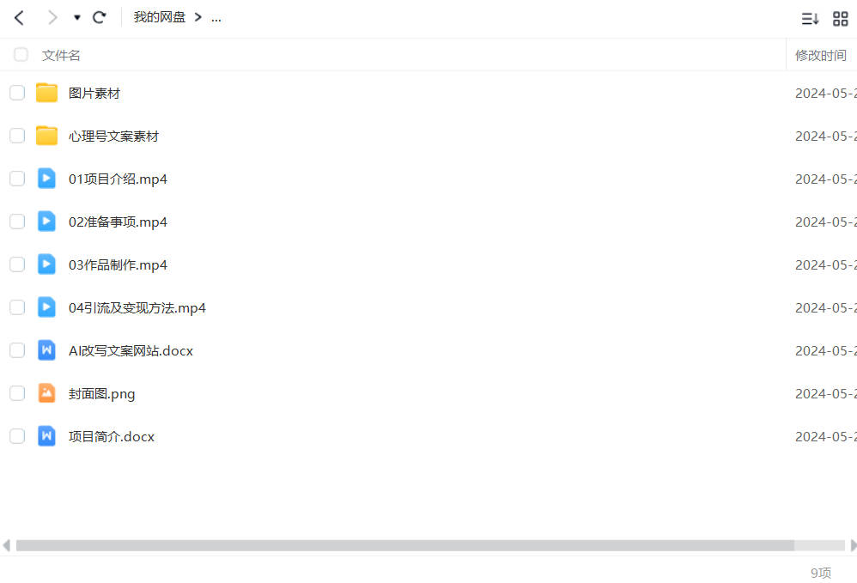Open the navigation history dropdown arrow
Image resolution: width=857 pixels, height=583 pixels.
pos(77,17)
